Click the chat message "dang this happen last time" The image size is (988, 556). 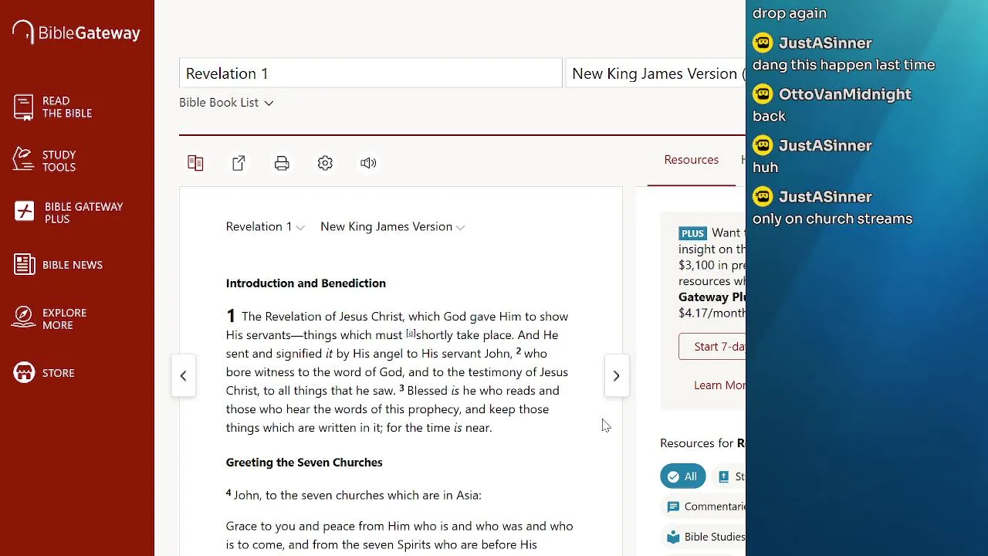coord(844,65)
